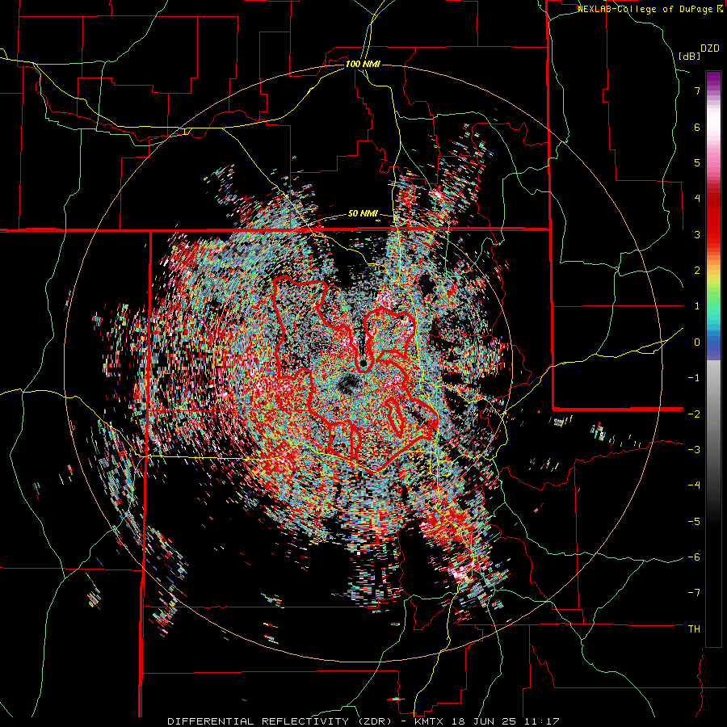Click the -2 value on the color scale

tap(694, 414)
